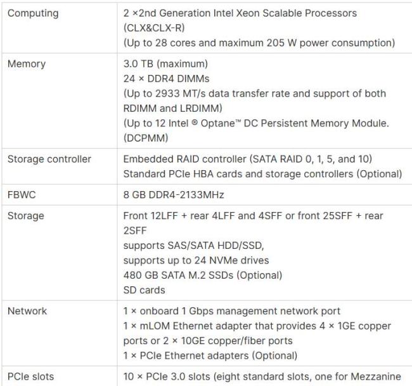Click the 1 Gbps management network port line

click(x=231, y=311)
